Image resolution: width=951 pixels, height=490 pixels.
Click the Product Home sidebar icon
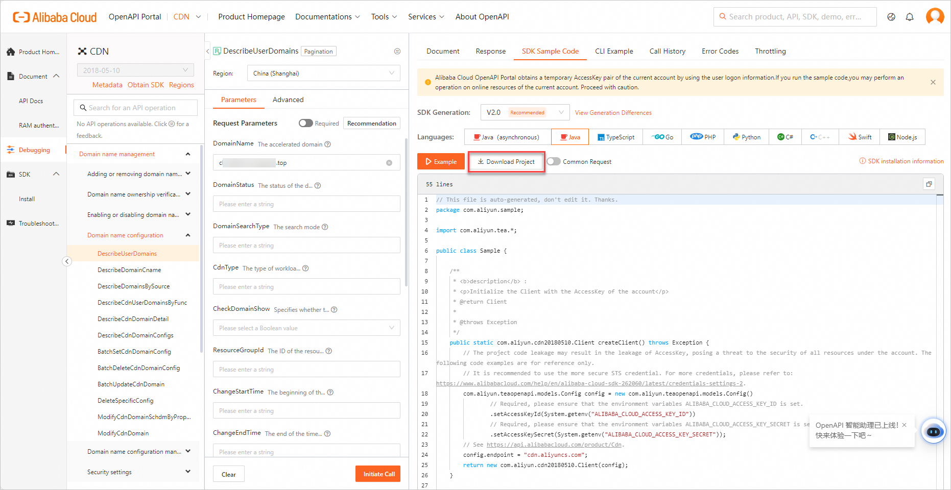tap(11, 52)
